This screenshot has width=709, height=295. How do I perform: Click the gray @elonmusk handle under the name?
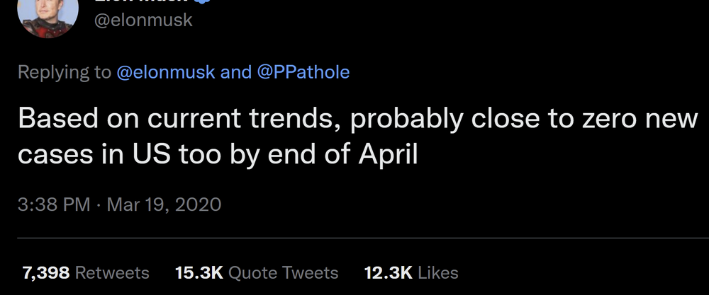pyautogui.click(x=143, y=21)
